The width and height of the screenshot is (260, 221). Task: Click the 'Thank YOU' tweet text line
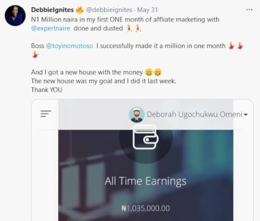[x=47, y=90]
